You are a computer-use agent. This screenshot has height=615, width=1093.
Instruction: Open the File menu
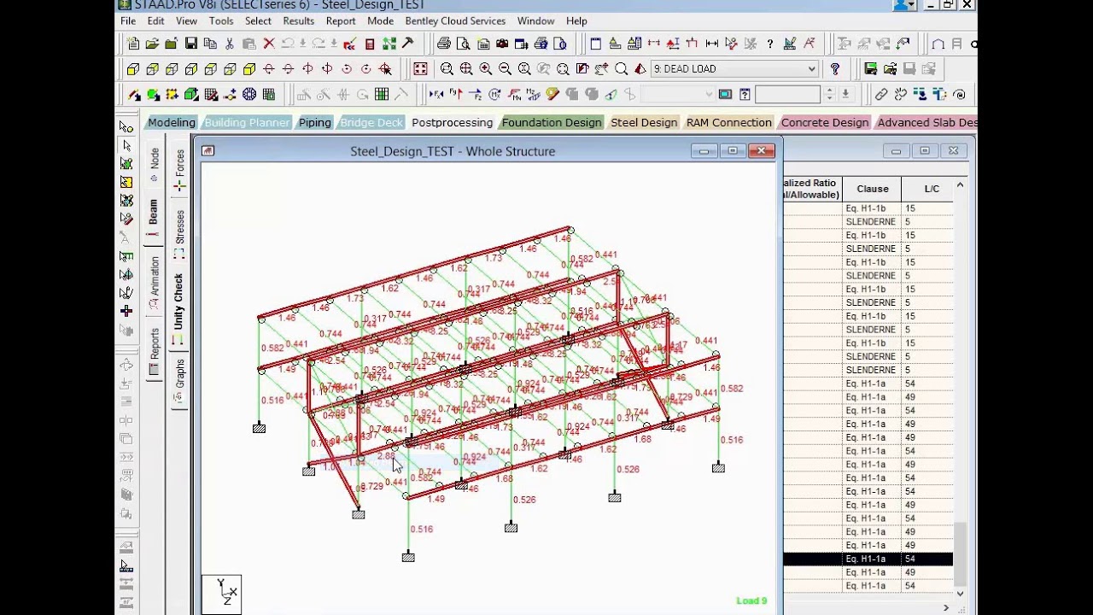click(x=128, y=20)
